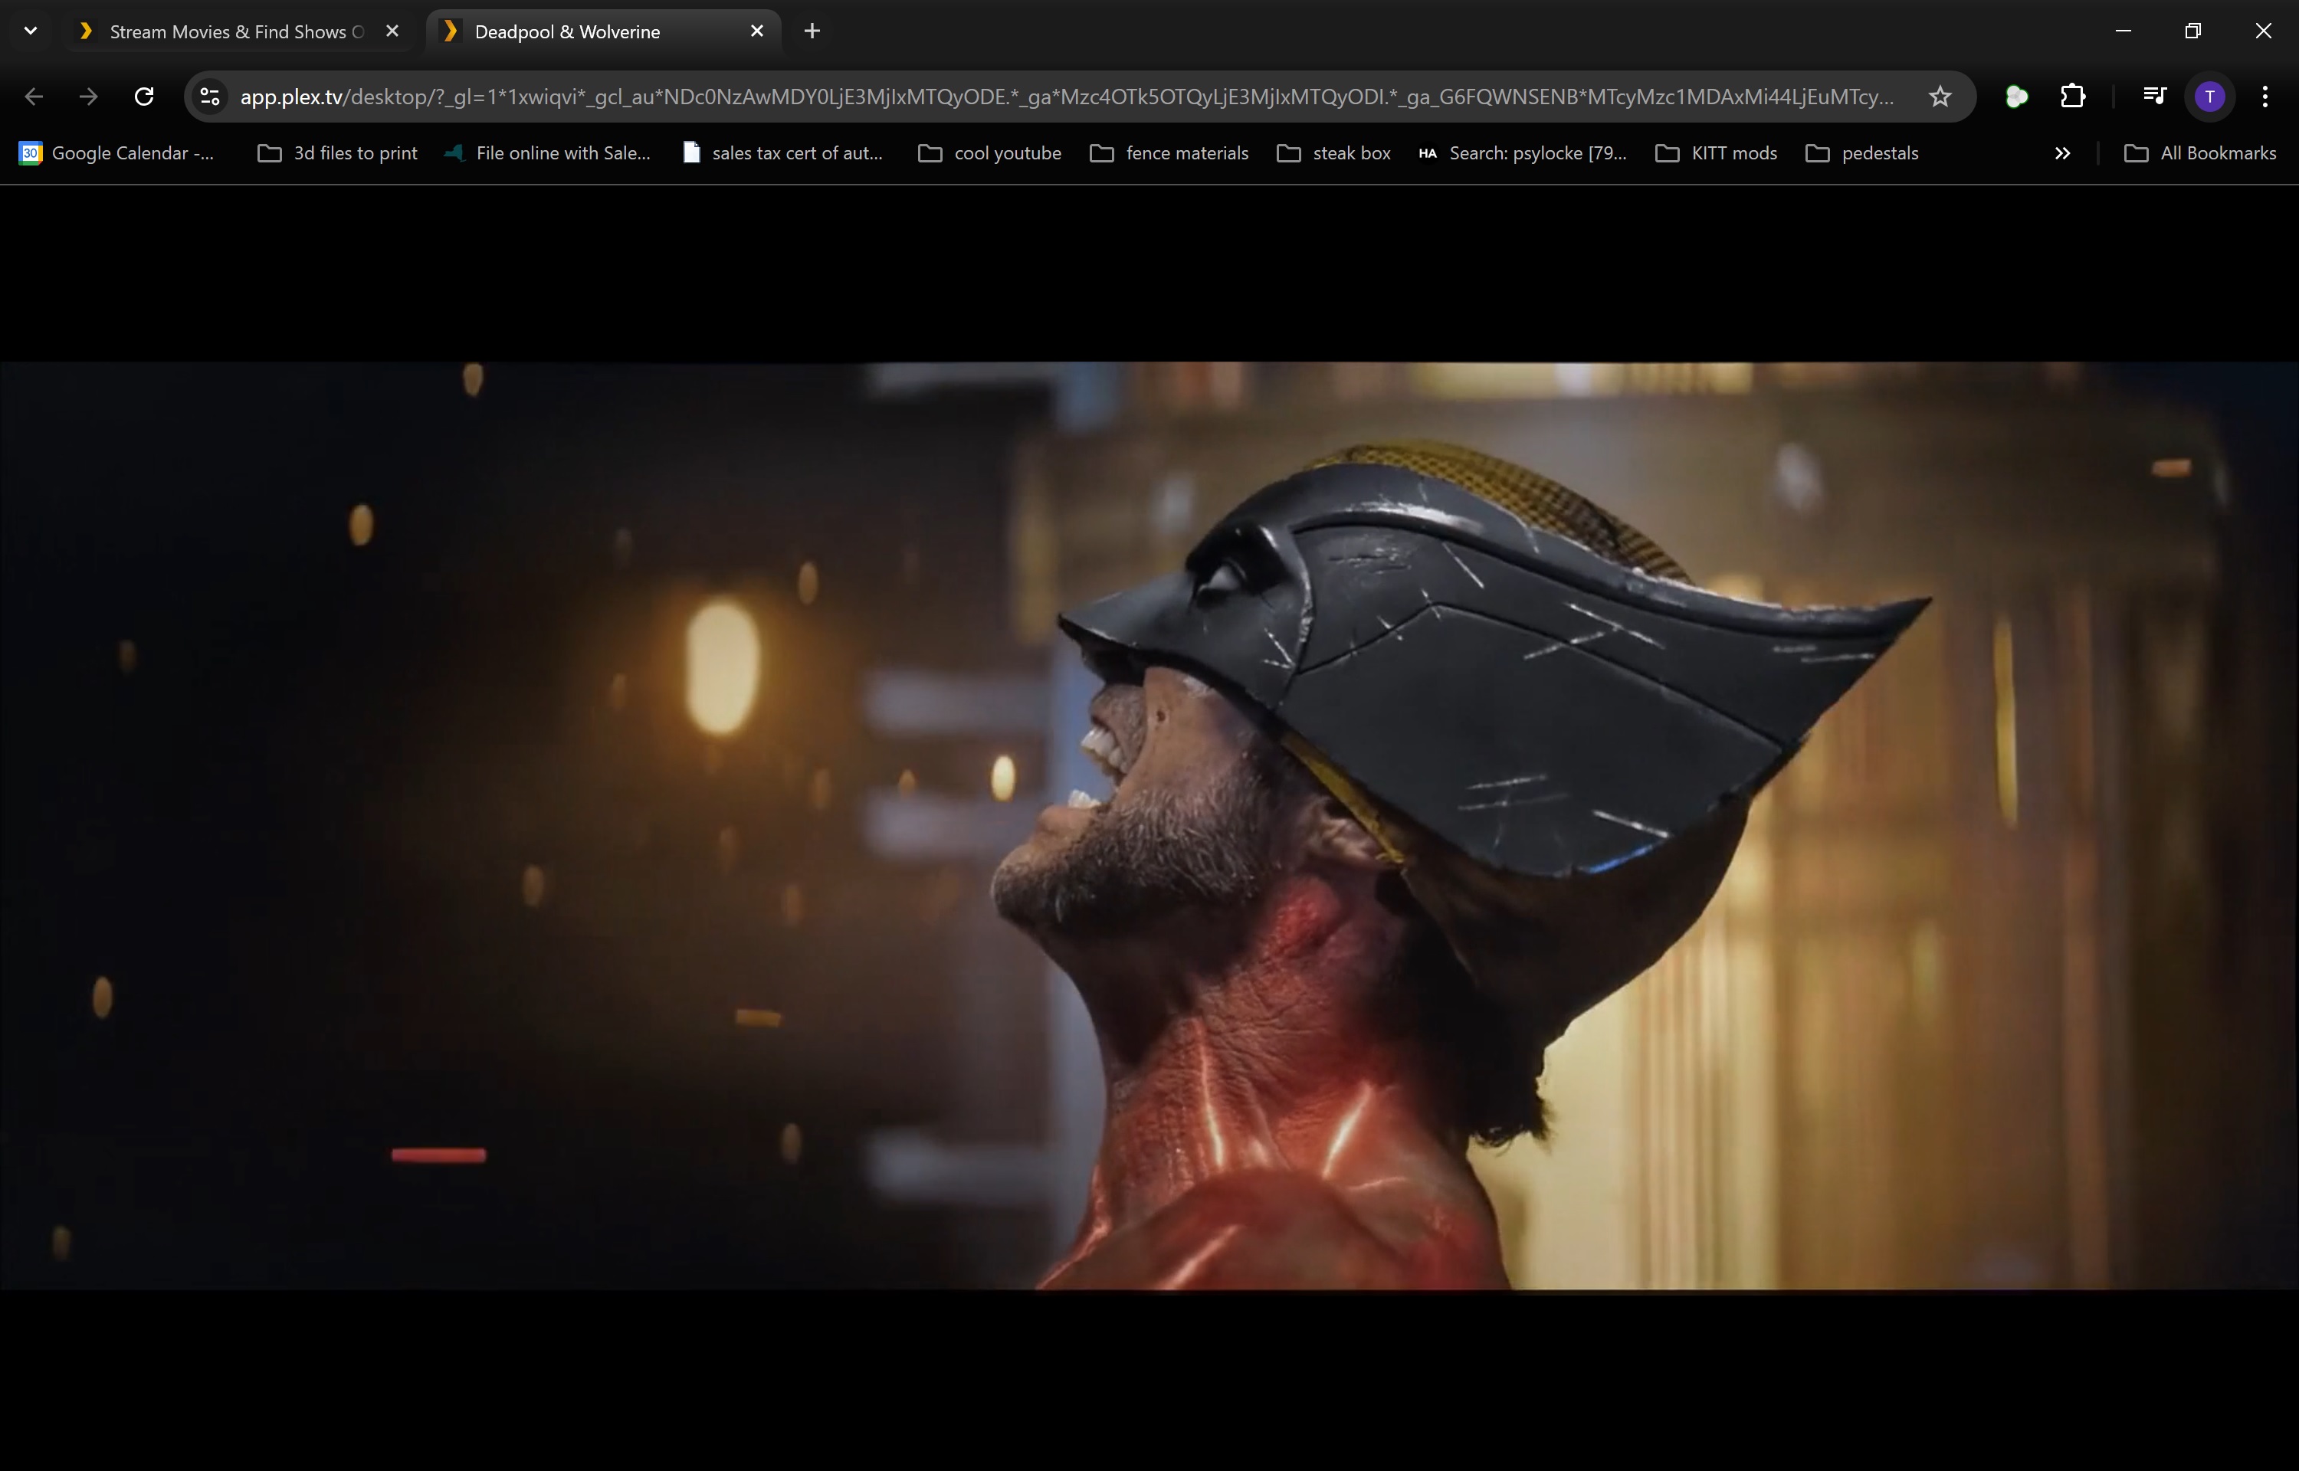
Task: Open Google Calendar bookmark
Action: [x=116, y=152]
